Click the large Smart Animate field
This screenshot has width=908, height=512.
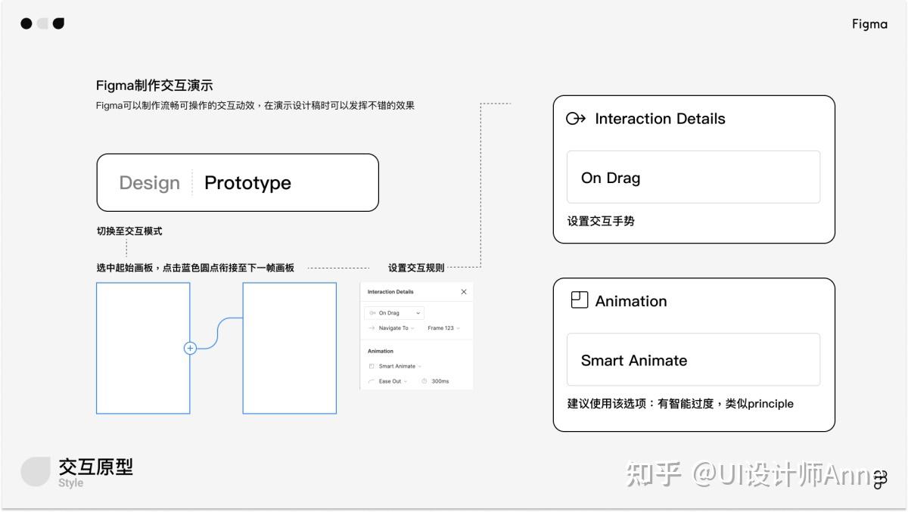pos(693,359)
